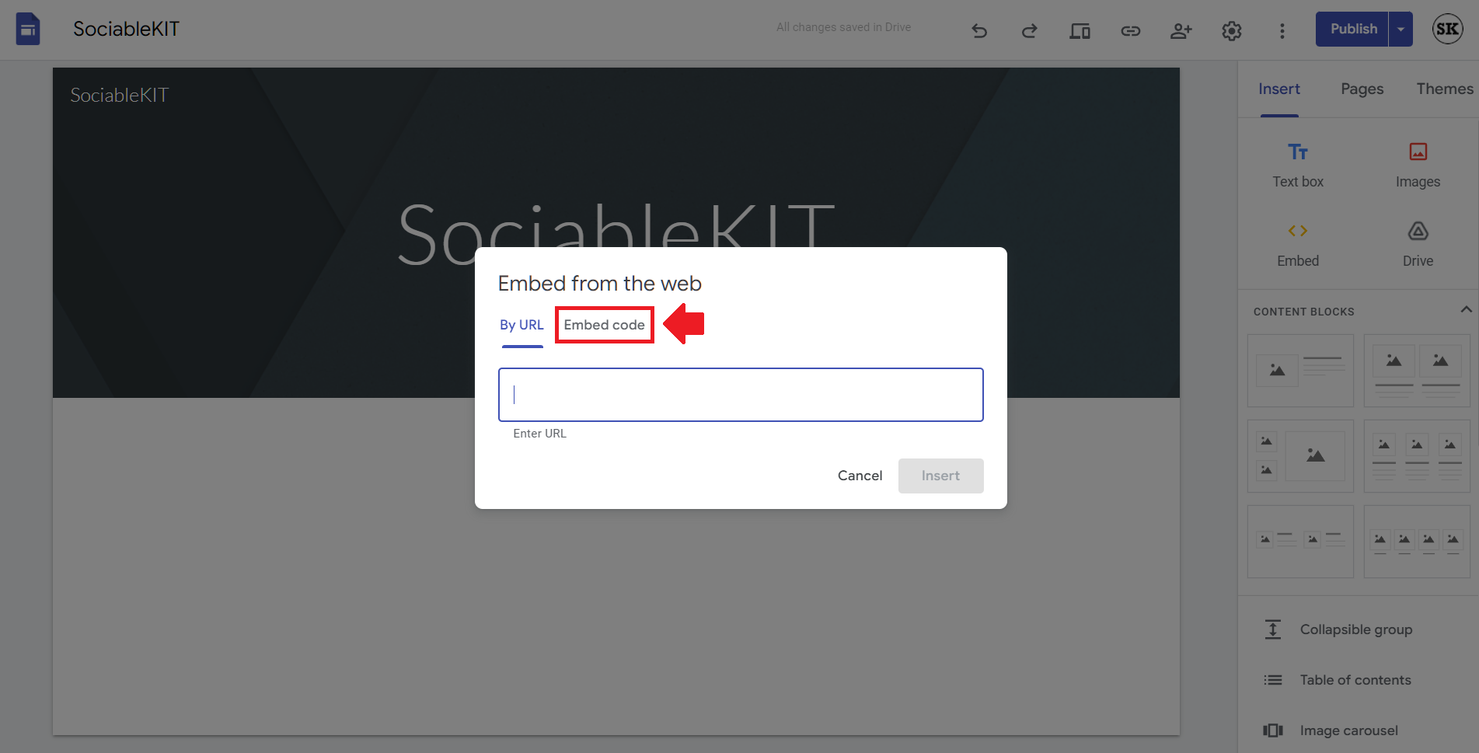The height and width of the screenshot is (753, 1479).
Task: Select the four images content block
Action: tap(1417, 542)
